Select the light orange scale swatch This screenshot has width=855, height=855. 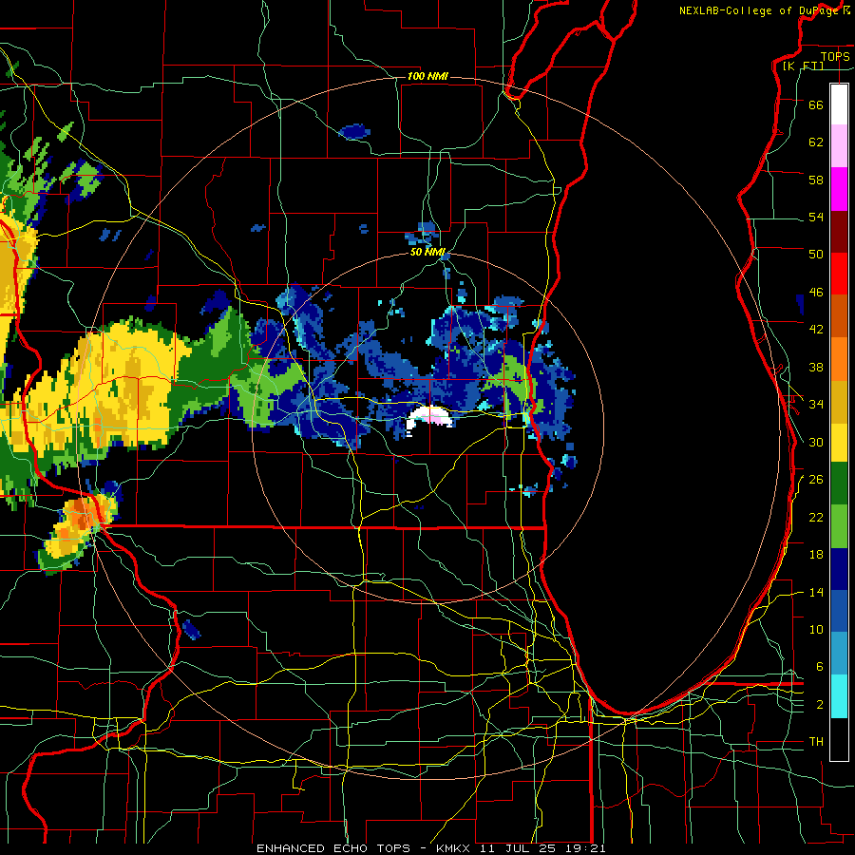pos(839,359)
